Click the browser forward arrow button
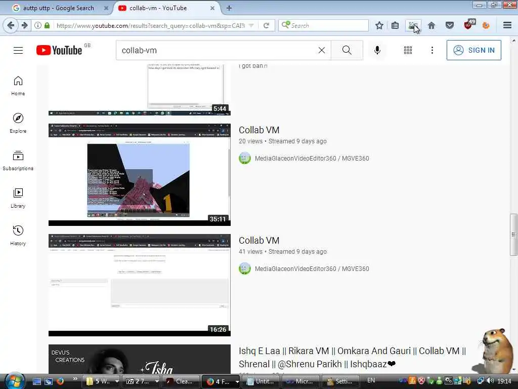 24,25
